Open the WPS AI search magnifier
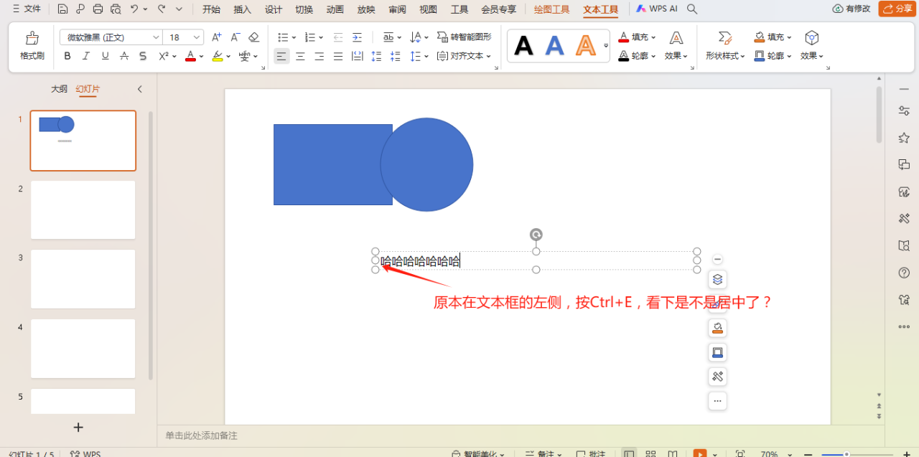Image resolution: width=919 pixels, height=457 pixels. 691,9
